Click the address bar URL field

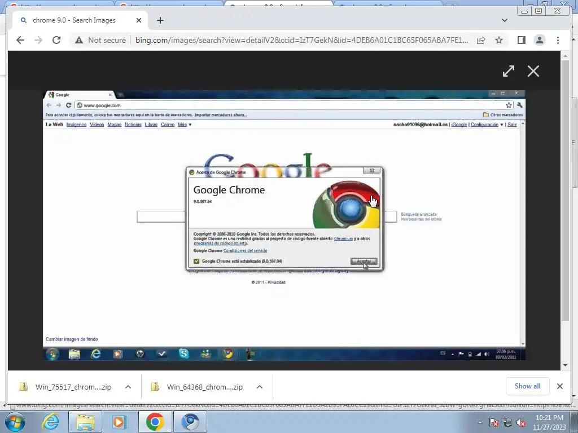[301, 40]
